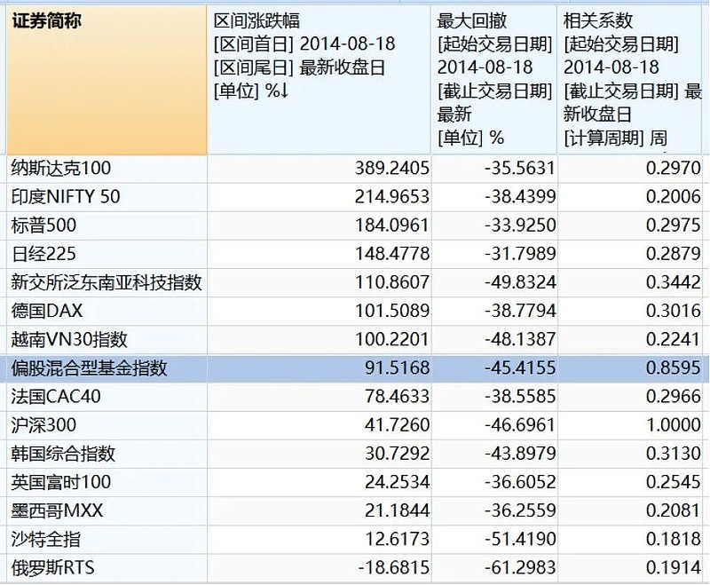Click the value 101.5089

(x=391, y=311)
